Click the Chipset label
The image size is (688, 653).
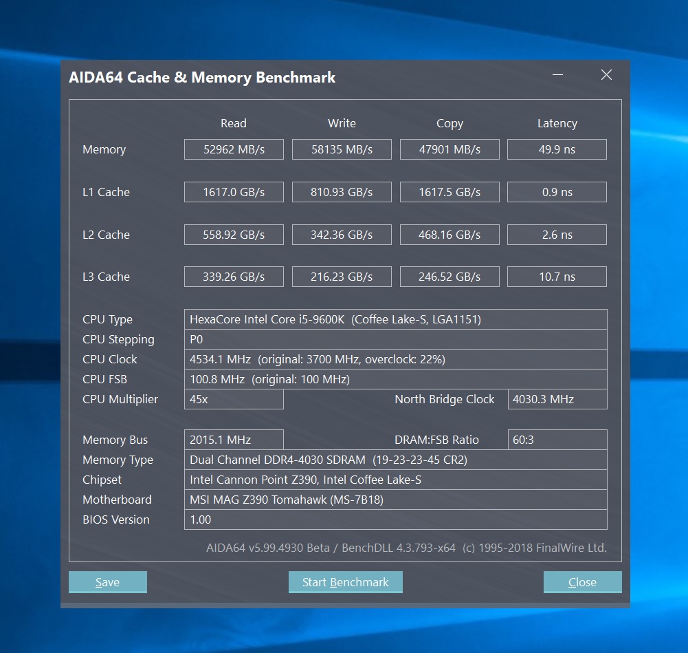(x=102, y=480)
